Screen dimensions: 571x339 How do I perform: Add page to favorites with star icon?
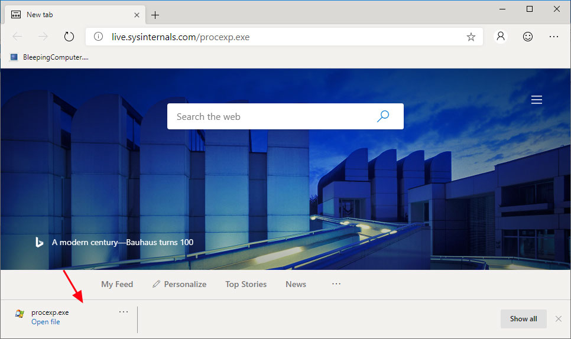[x=471, y=37]
